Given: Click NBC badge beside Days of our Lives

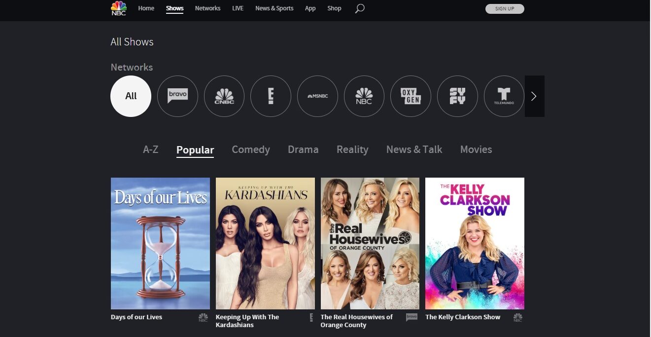Looking at the screenshot, I should tap(203, 318).
